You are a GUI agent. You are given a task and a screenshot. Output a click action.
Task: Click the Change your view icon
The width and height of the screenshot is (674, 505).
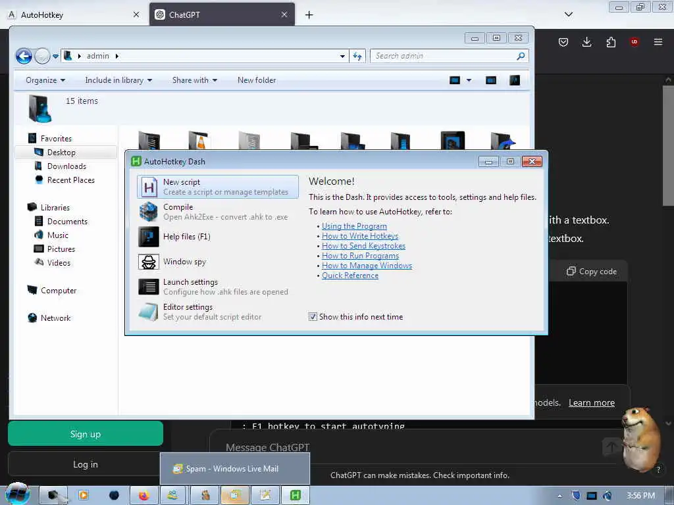tap(455, 80)
